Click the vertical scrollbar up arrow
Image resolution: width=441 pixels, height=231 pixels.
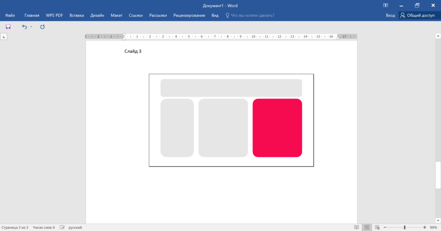(x=438, y=36)
